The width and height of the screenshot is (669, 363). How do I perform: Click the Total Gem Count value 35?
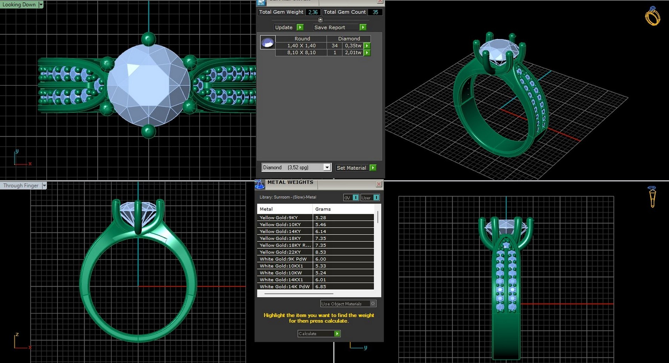pos(375,12)
